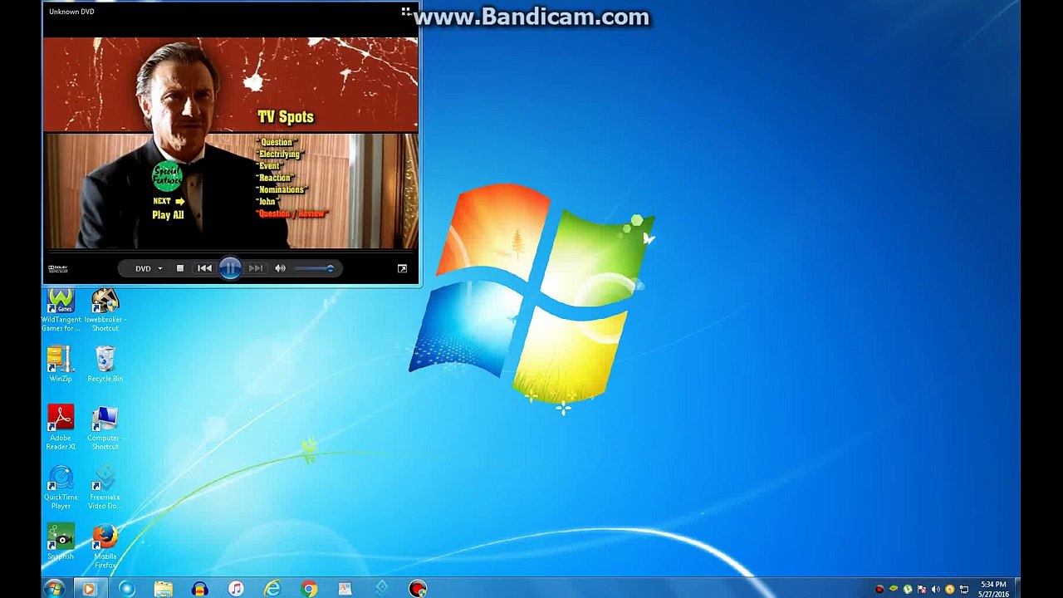Go to NEXT page of DVD menu
This screenshot has height=598, width=1063.
pyautogui.click(x=169, y=201)
